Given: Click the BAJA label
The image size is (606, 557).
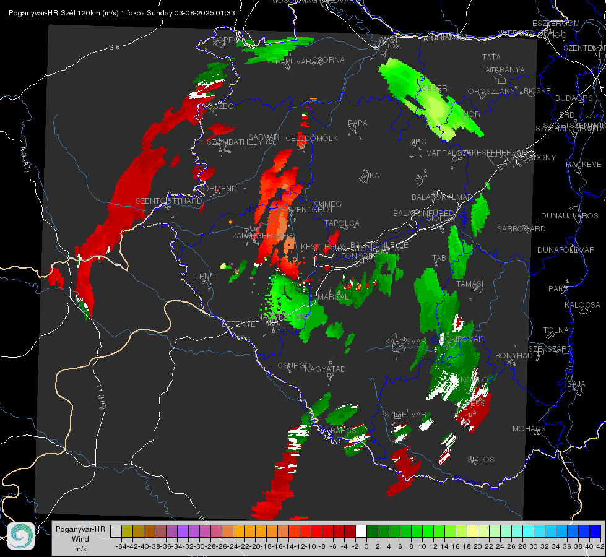Looking at the screenshot, I should click(577, 384).
